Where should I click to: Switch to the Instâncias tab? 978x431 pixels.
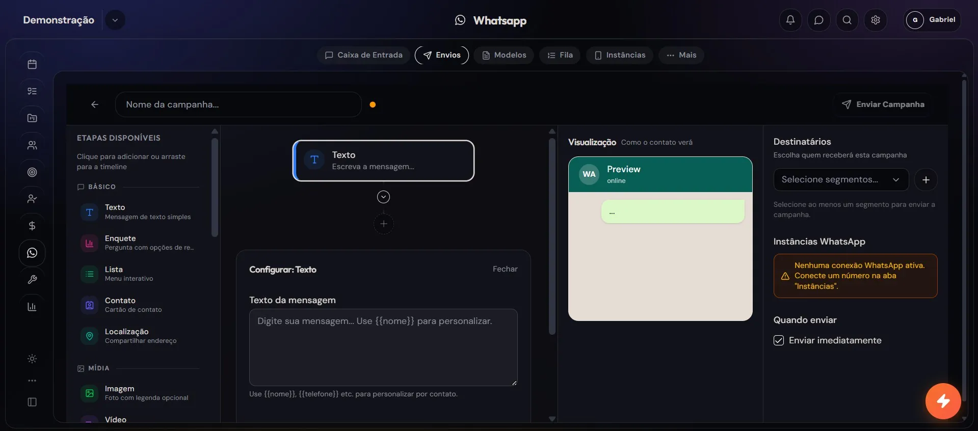click(620, 55)
